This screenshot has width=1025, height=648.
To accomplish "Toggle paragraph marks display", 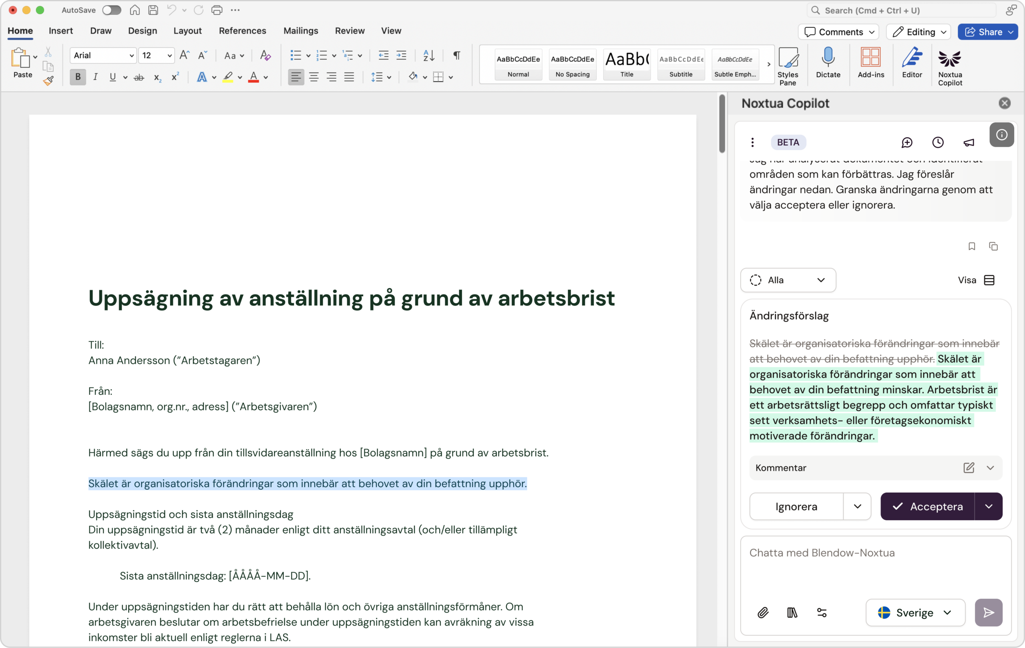I will [x=456, y=55].
